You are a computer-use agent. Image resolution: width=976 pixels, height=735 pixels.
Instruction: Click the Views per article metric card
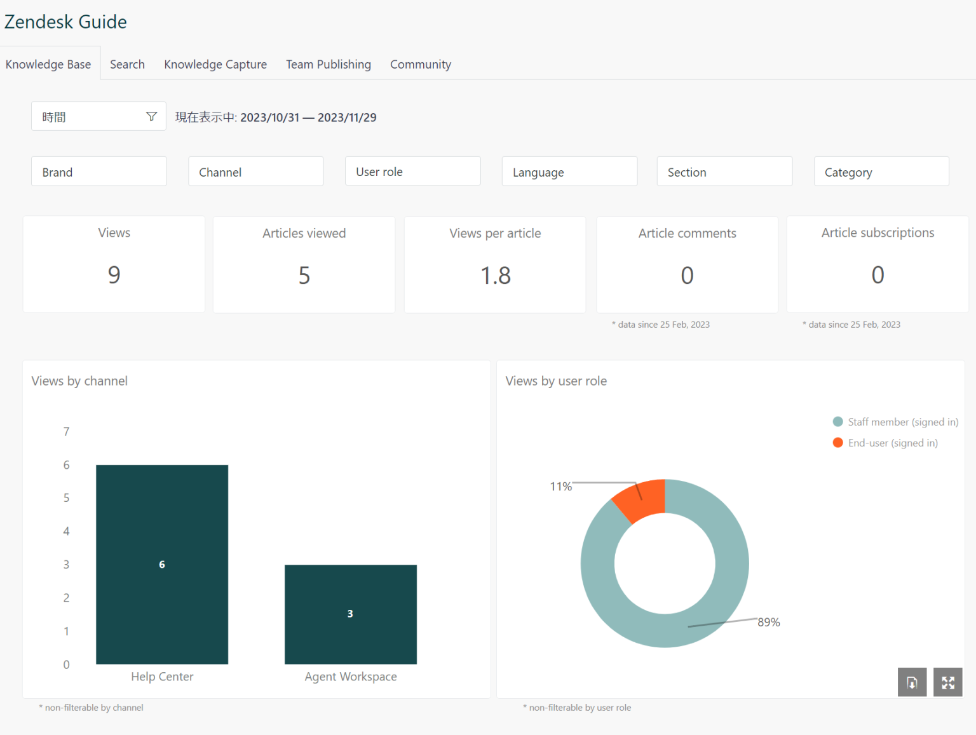[x=495, y=264]
